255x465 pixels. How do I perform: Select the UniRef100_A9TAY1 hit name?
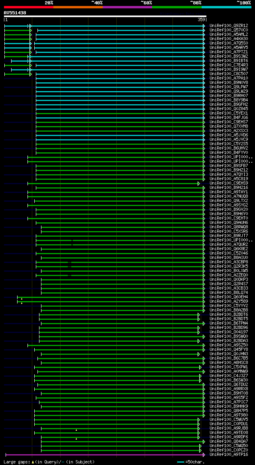click(229, 192)
